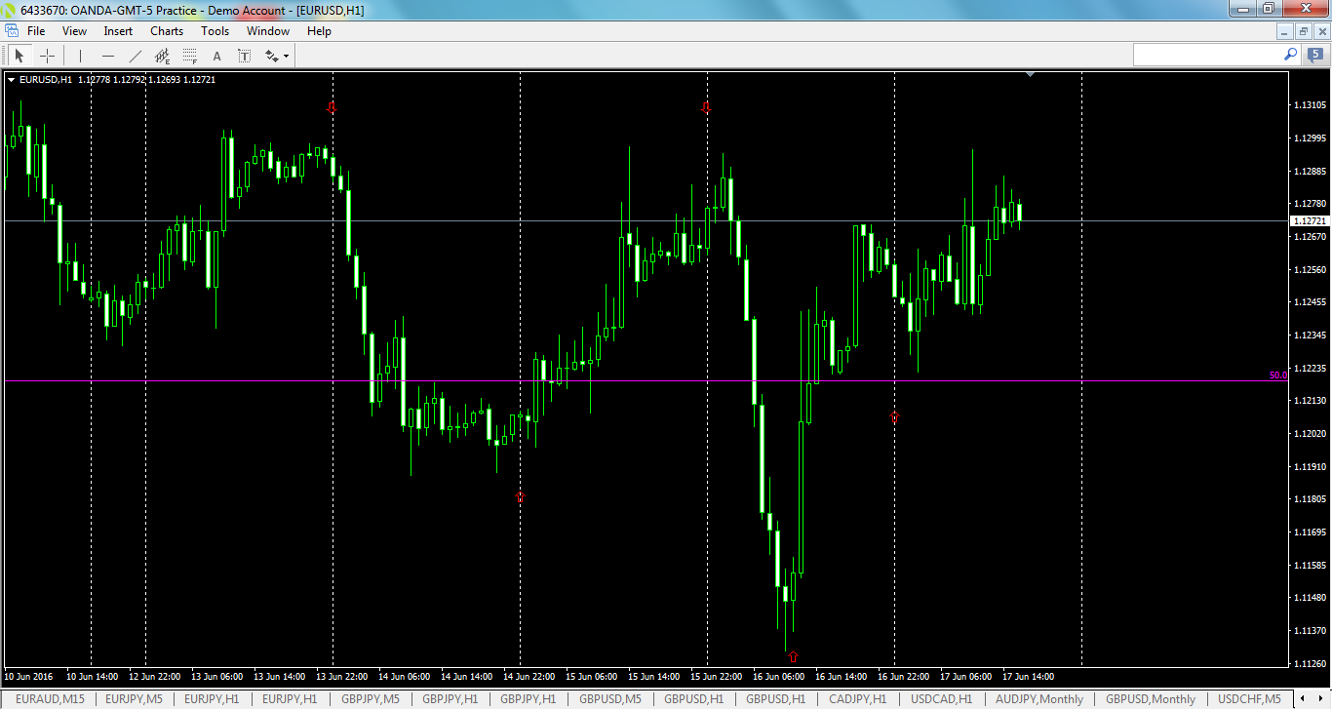Image resolution: width=1332 pixels, height=710 pixels.
Task: Click the search magnifier icon
Action: coord(1289,55)
